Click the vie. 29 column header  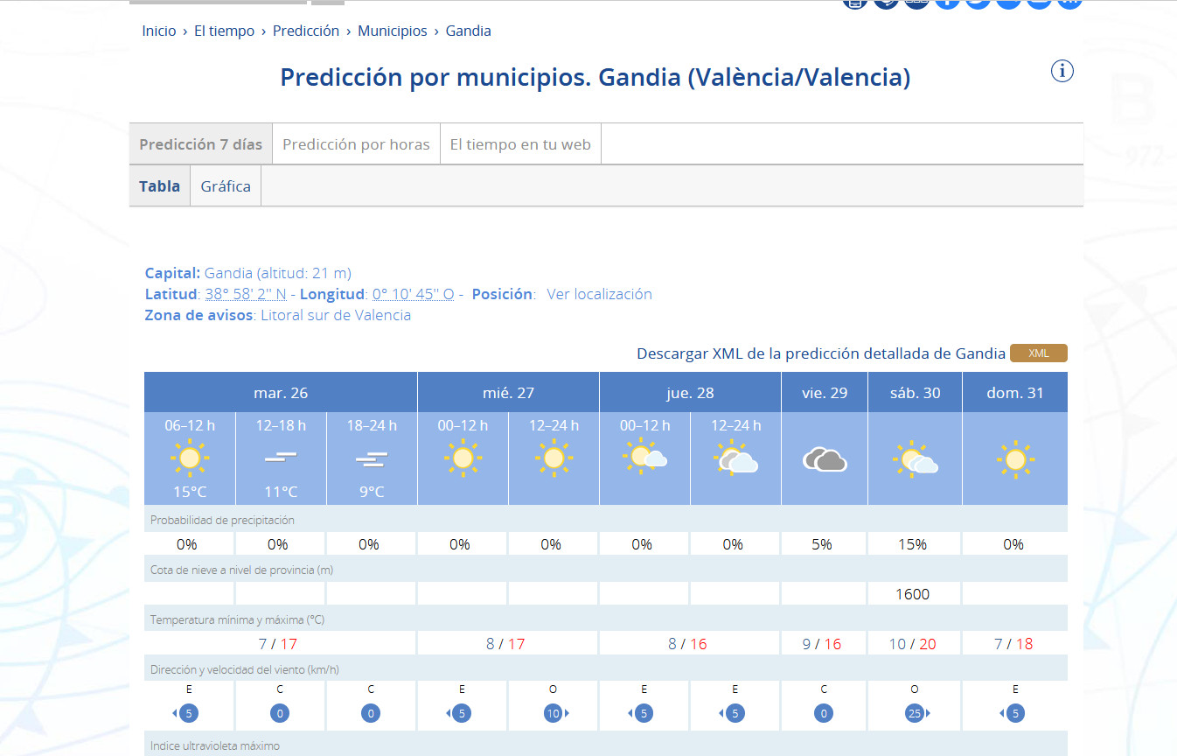click(825, 393)
